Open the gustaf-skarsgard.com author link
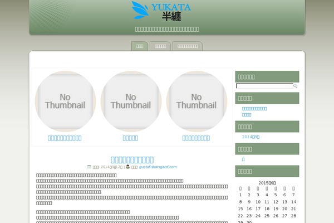The height and width of the screenshot is (223, 334). 158,167
